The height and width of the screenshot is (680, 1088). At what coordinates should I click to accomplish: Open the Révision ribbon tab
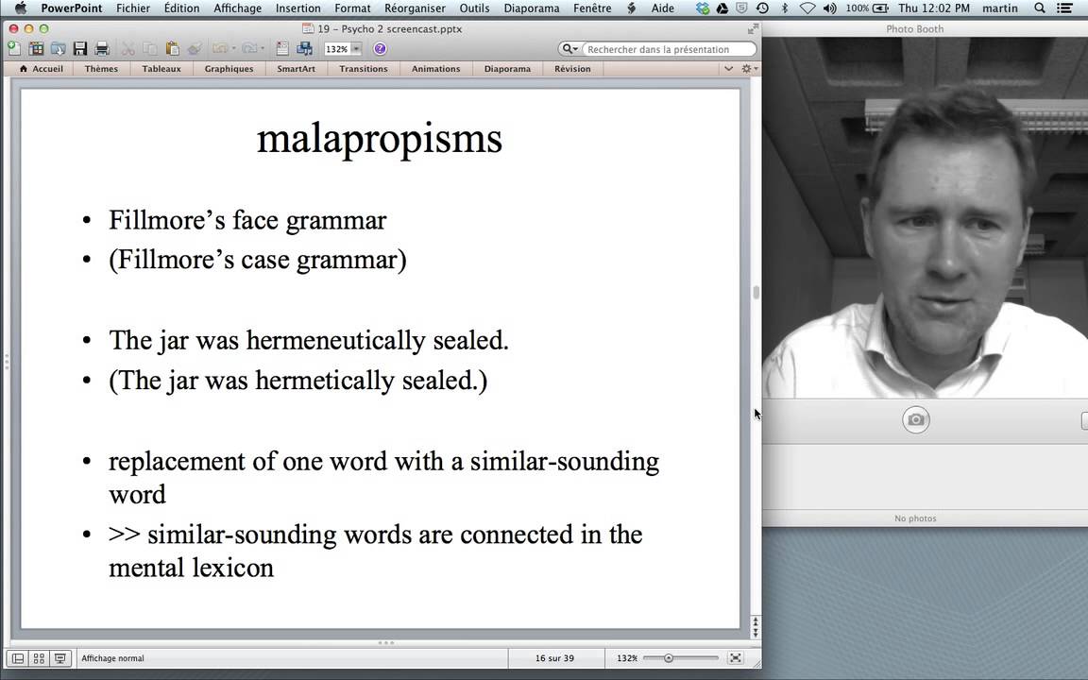(572, 69)
